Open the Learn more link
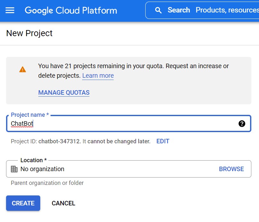259x222 pixels. coord(98,75)
